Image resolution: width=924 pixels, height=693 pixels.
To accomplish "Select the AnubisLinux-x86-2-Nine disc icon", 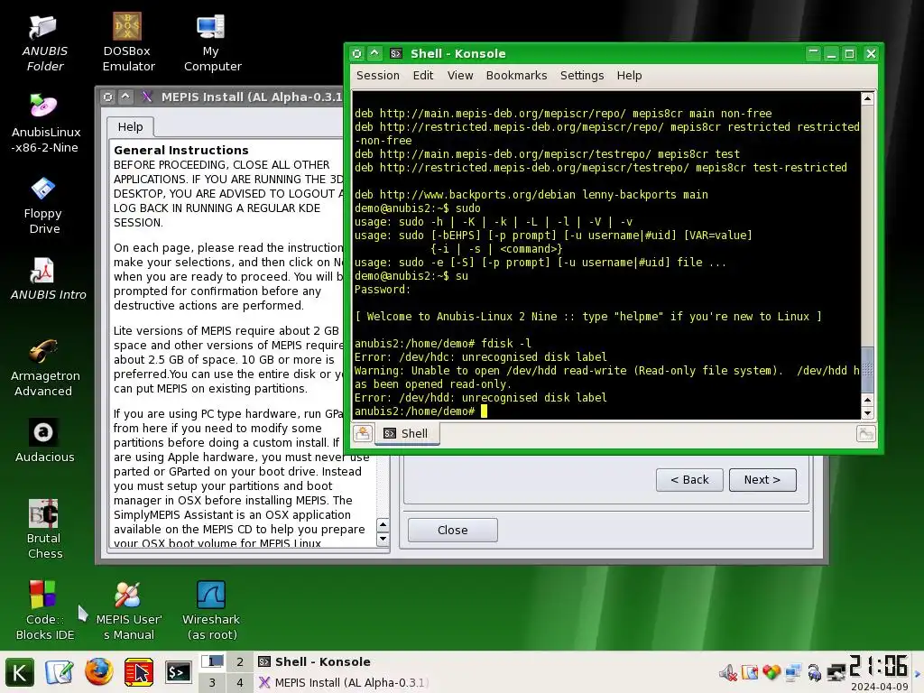I will 45,124.
